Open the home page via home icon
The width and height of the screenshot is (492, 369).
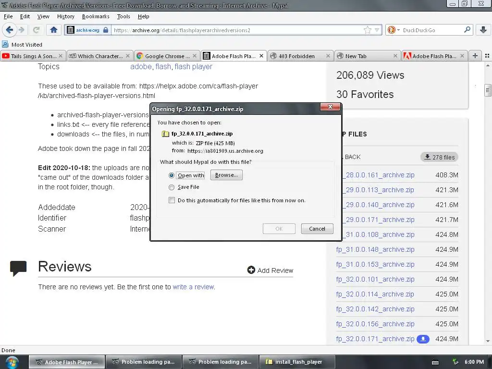54,30
